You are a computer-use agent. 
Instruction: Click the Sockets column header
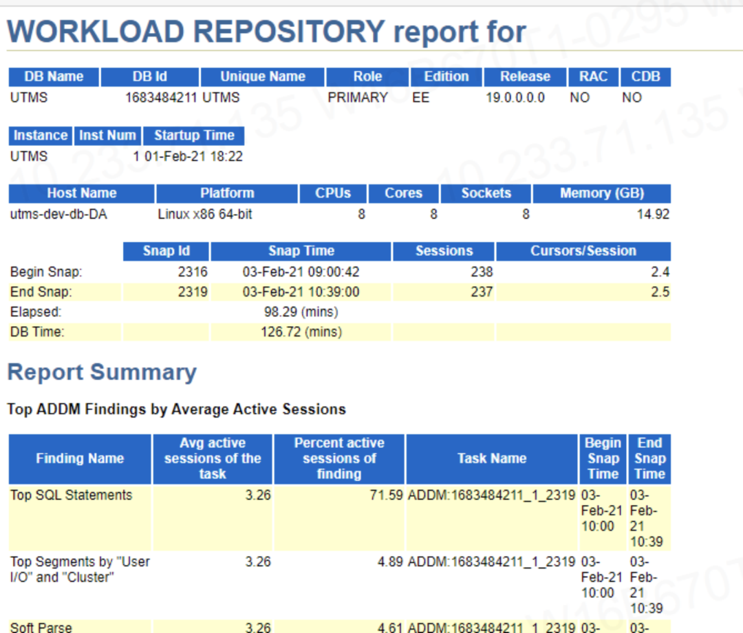[486, 193]
